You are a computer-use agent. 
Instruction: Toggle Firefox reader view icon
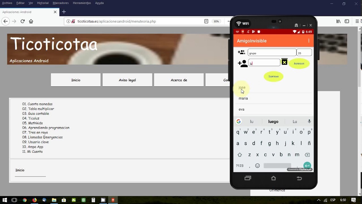(x=206, y=21)
